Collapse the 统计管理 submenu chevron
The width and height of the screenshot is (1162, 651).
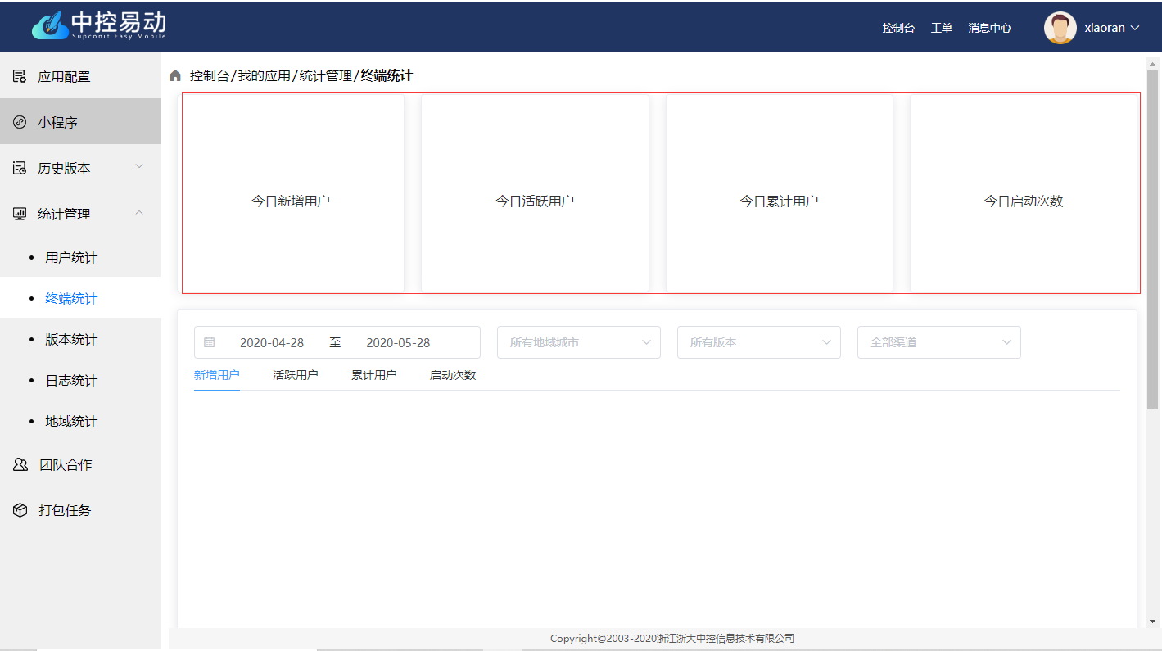coord(139,213)
